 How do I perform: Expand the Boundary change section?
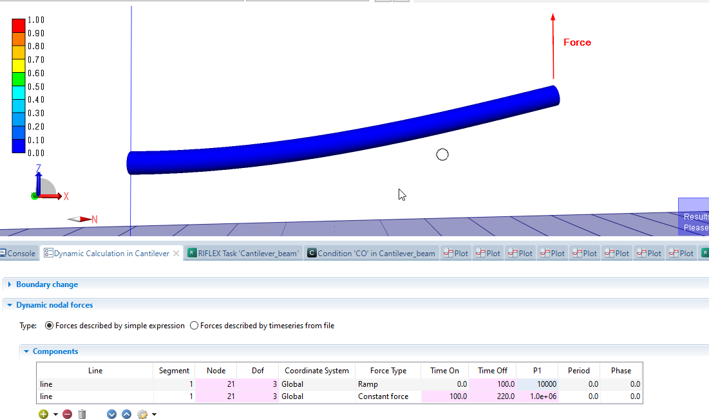point(10,284)
